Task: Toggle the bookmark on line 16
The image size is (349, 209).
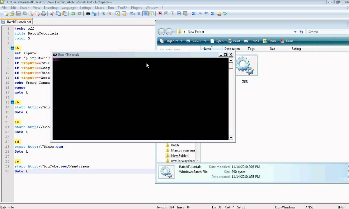Action: pyautogui.click(x=13, y=102)
